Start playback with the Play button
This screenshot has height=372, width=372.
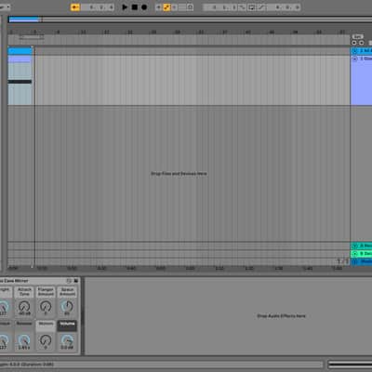[x=125, y=7]
